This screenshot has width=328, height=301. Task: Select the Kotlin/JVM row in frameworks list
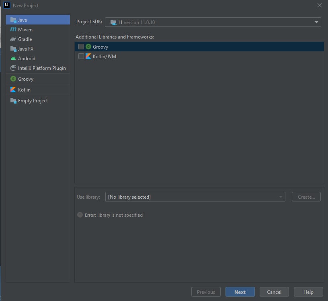199,56
